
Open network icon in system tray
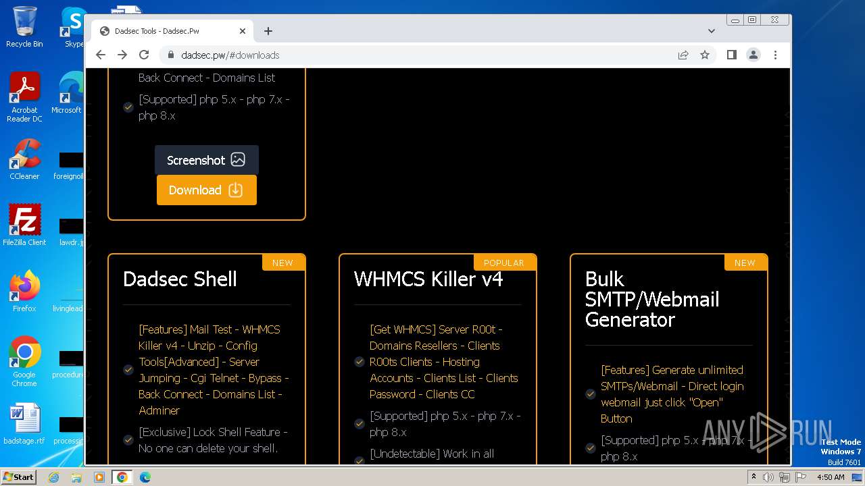[785, 477]
